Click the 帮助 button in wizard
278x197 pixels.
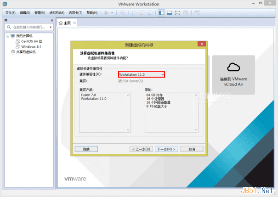click(x=86, y=149)
